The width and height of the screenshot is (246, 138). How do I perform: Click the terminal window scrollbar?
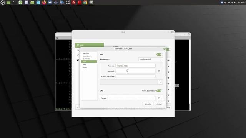[x=189, y=107]
